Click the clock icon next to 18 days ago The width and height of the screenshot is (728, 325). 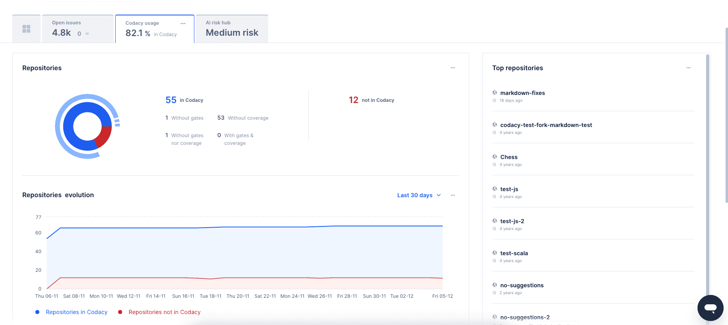pos(494,101)
